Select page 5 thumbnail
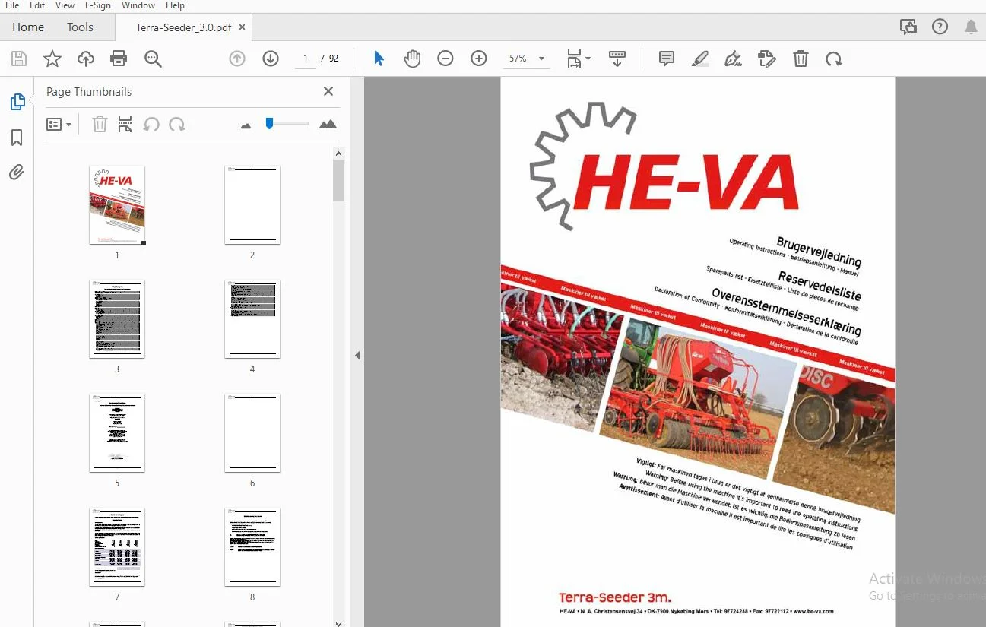Image resolution: width=986 pixels, height=627 pixels. (117, 433)
